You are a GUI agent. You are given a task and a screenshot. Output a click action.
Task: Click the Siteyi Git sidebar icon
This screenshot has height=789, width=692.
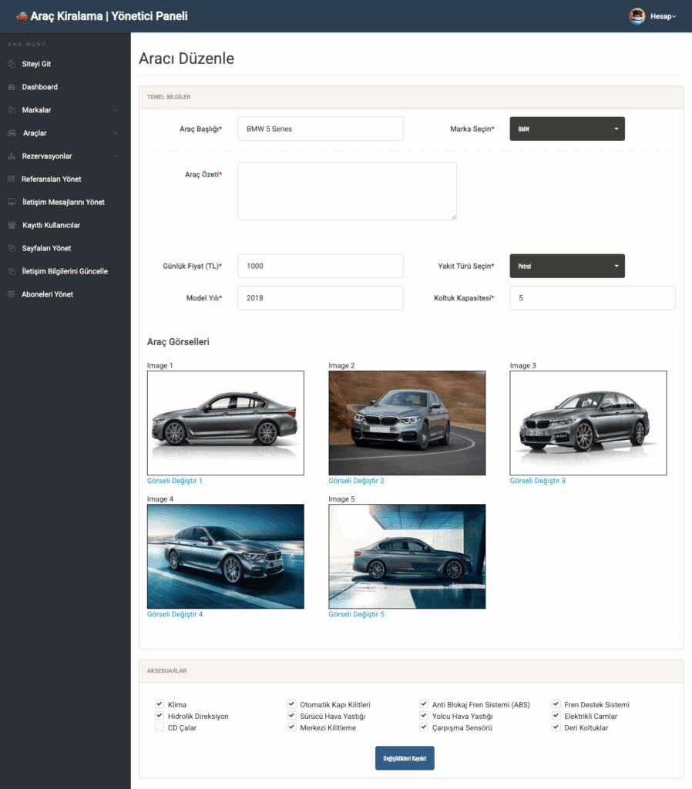coord(12,64)
